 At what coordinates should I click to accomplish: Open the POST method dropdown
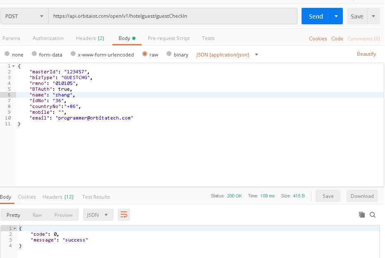[24, 16]
